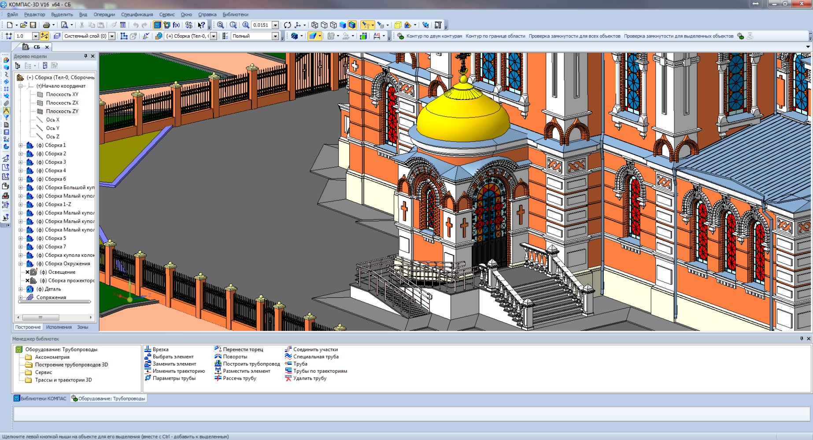Click the Save document icon
The height and width of the screenshot is (440, 813).
[33, 25]
